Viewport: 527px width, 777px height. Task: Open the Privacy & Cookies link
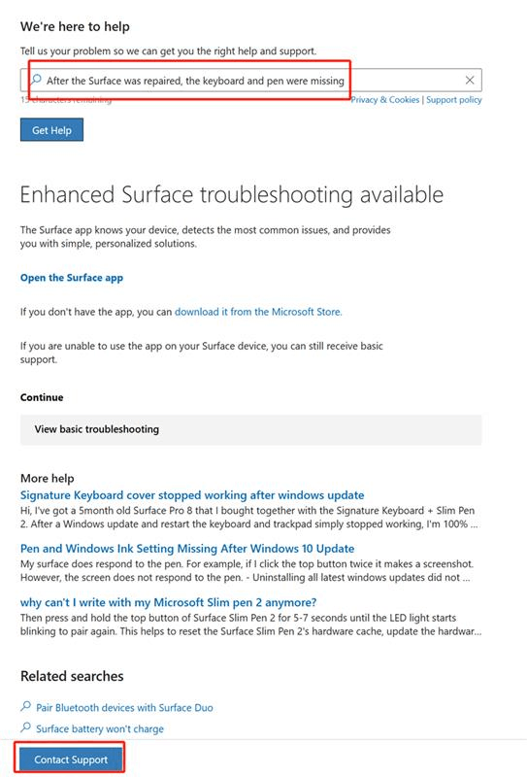(x=385, y=100)
